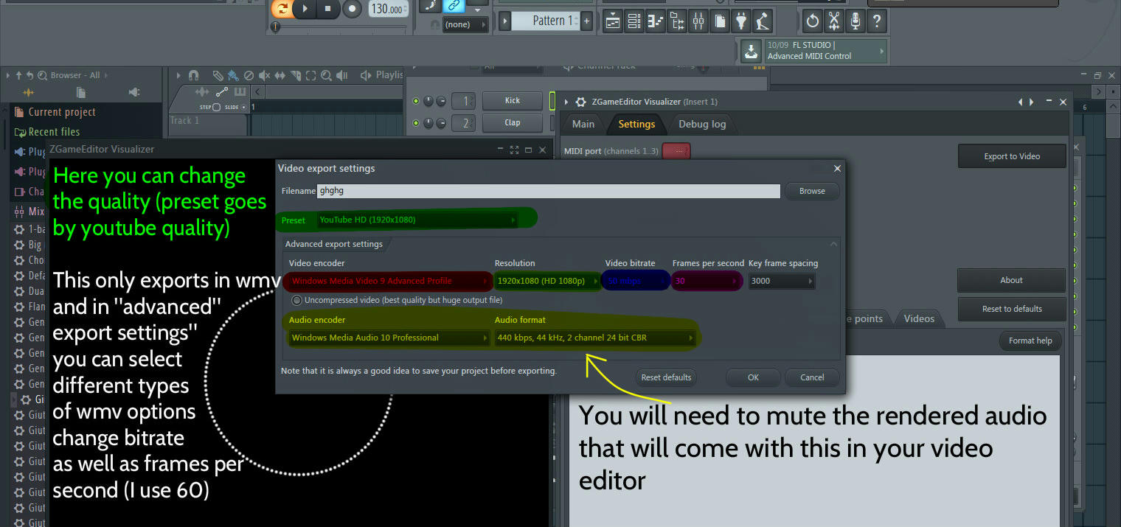Select the Plugin picker plug icon
The height and width of the screenshot is (527, 1121).
pos(740,21)
